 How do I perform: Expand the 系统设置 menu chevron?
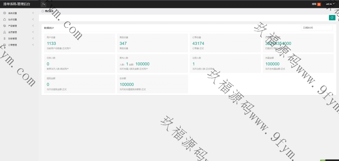click(33, 13)
